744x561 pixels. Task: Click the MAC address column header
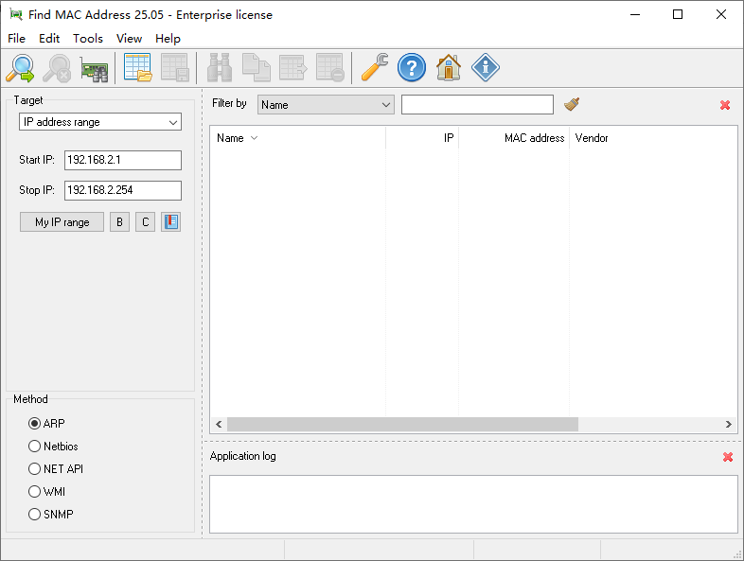coord(514,138)
